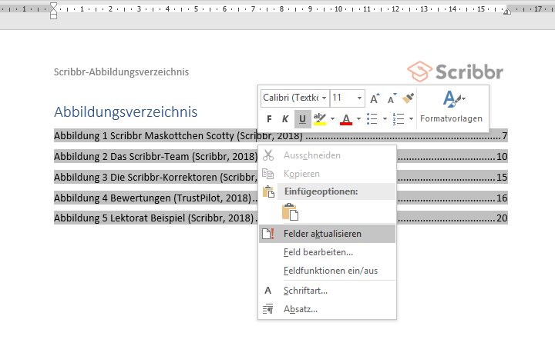Viewport: 555px width, 346px height.
Task: Toggle bold formatting in mini toolbar
Action: [x=269, y=119]
